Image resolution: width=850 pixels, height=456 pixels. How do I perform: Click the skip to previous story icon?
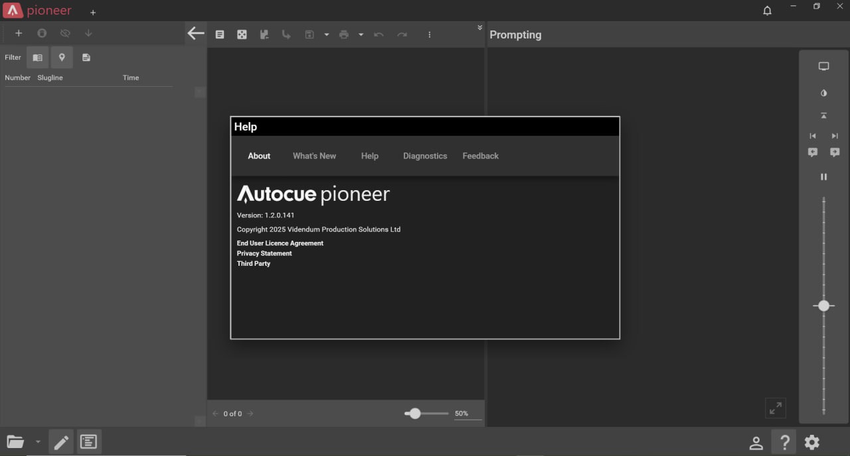[813, 136]
